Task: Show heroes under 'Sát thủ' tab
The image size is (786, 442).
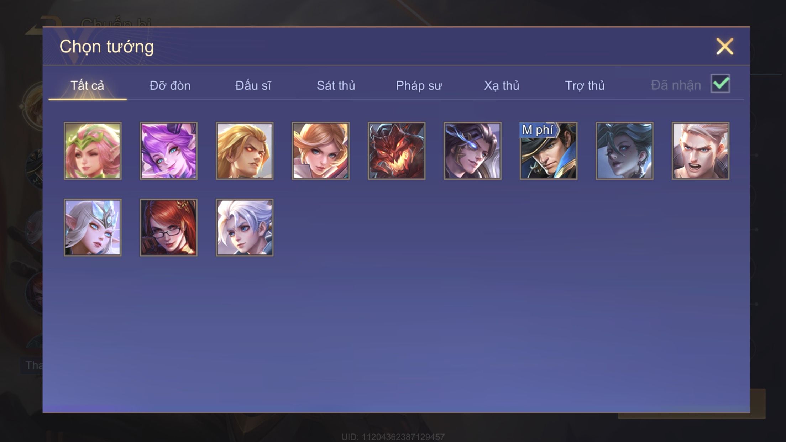Action: tap(336, 85)
